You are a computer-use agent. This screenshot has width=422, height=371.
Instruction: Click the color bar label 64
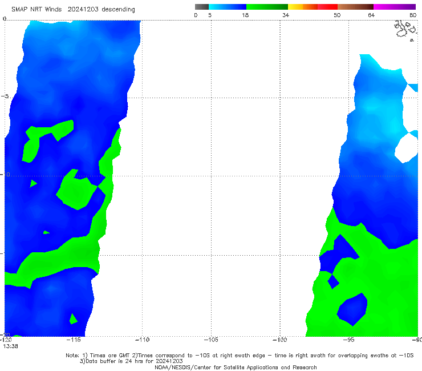click(x=371, y=15)
